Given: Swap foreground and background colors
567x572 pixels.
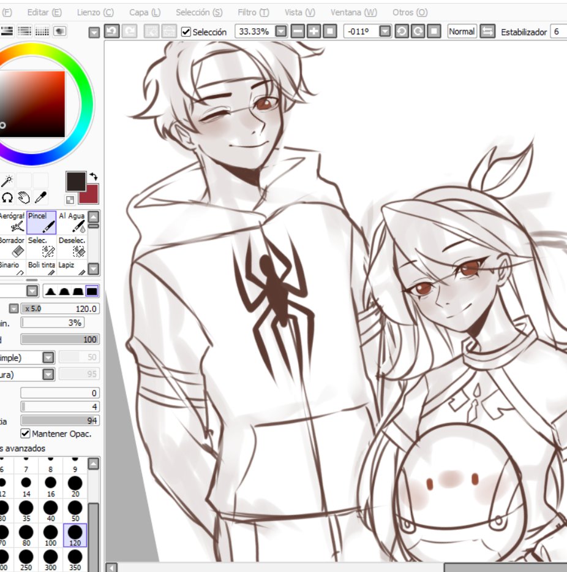Looking at the screenshot, I should 94,177.
